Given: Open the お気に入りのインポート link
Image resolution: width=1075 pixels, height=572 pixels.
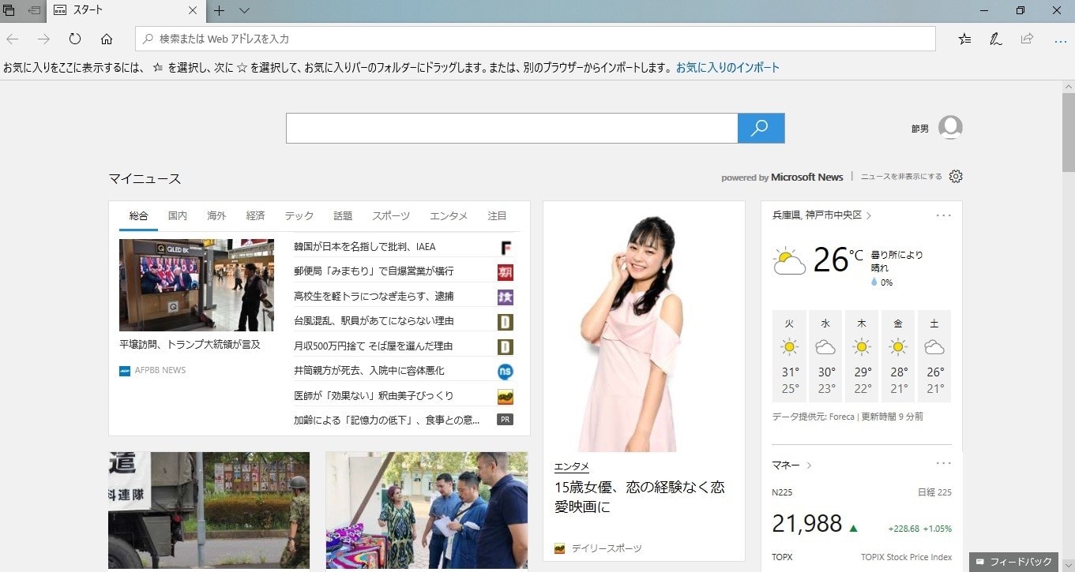Looking at the screenshot, I should pyautogui.click(x=727, y=67).
